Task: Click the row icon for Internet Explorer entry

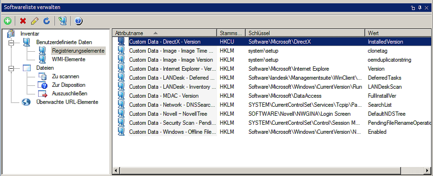Action: [121, 69]
